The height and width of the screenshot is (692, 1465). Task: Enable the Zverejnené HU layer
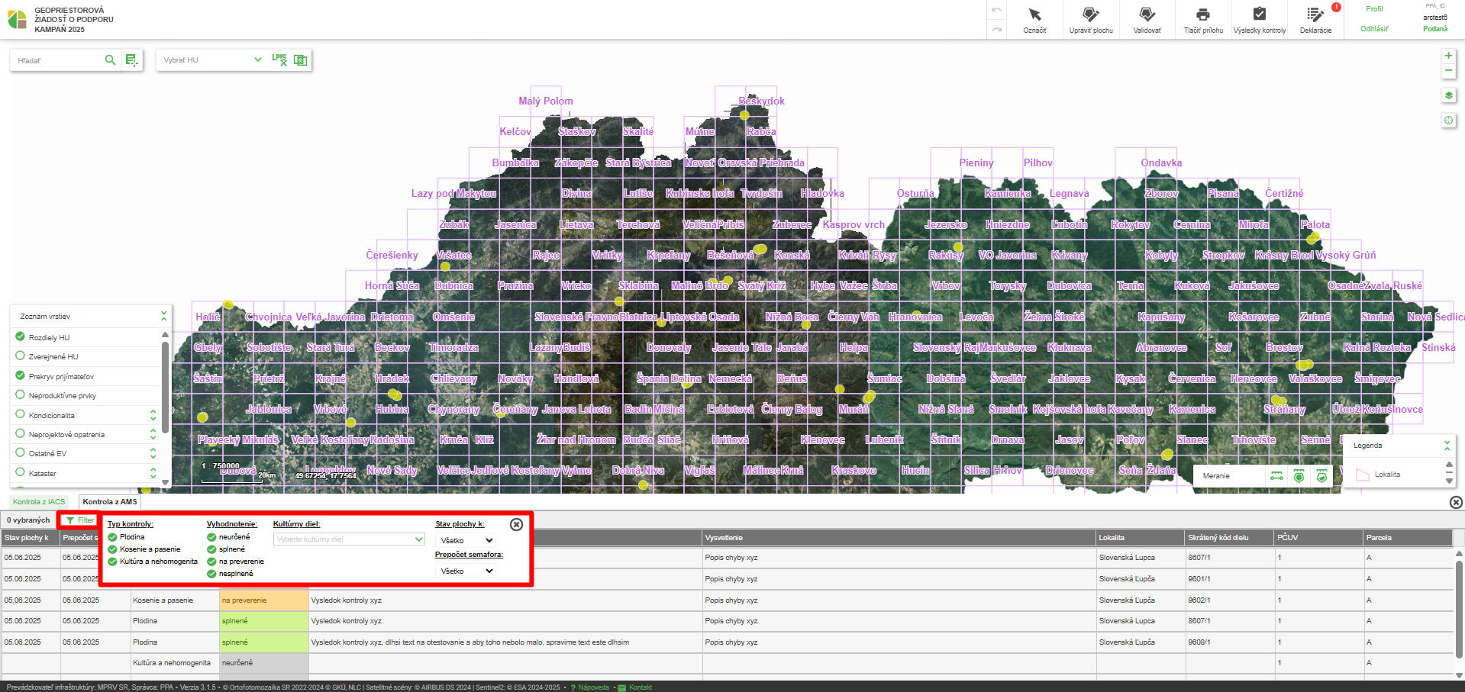(21, 356)
